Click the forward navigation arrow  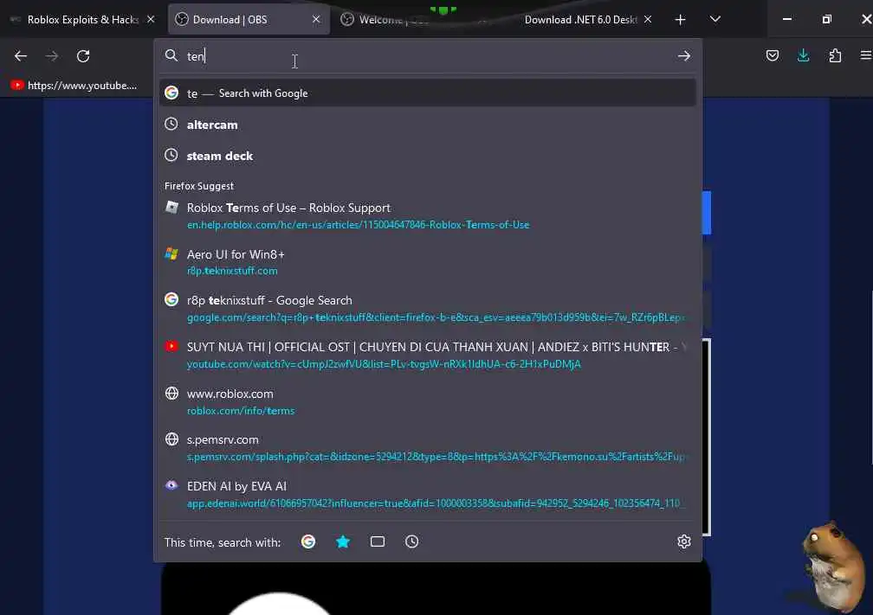[x=52, y=56]
